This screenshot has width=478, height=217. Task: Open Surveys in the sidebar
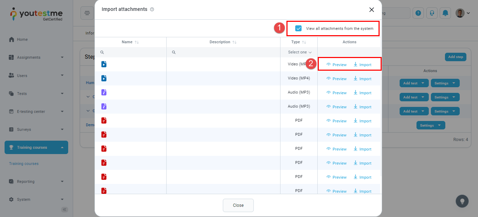pos(24,129)
